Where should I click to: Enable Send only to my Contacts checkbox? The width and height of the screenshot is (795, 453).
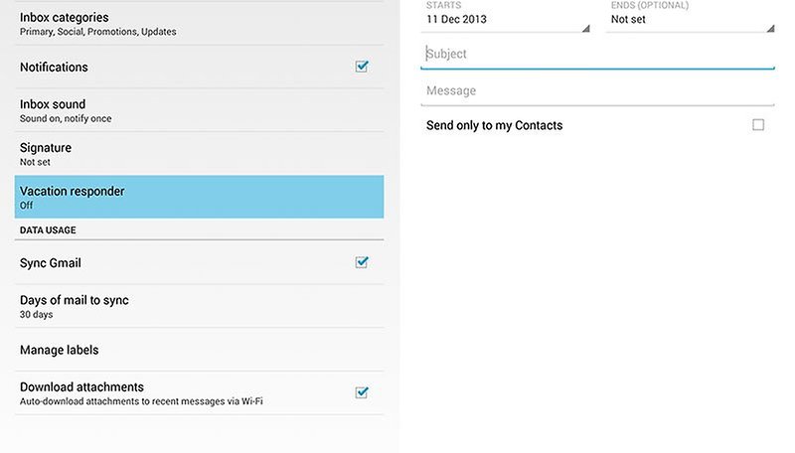(758, 124)
